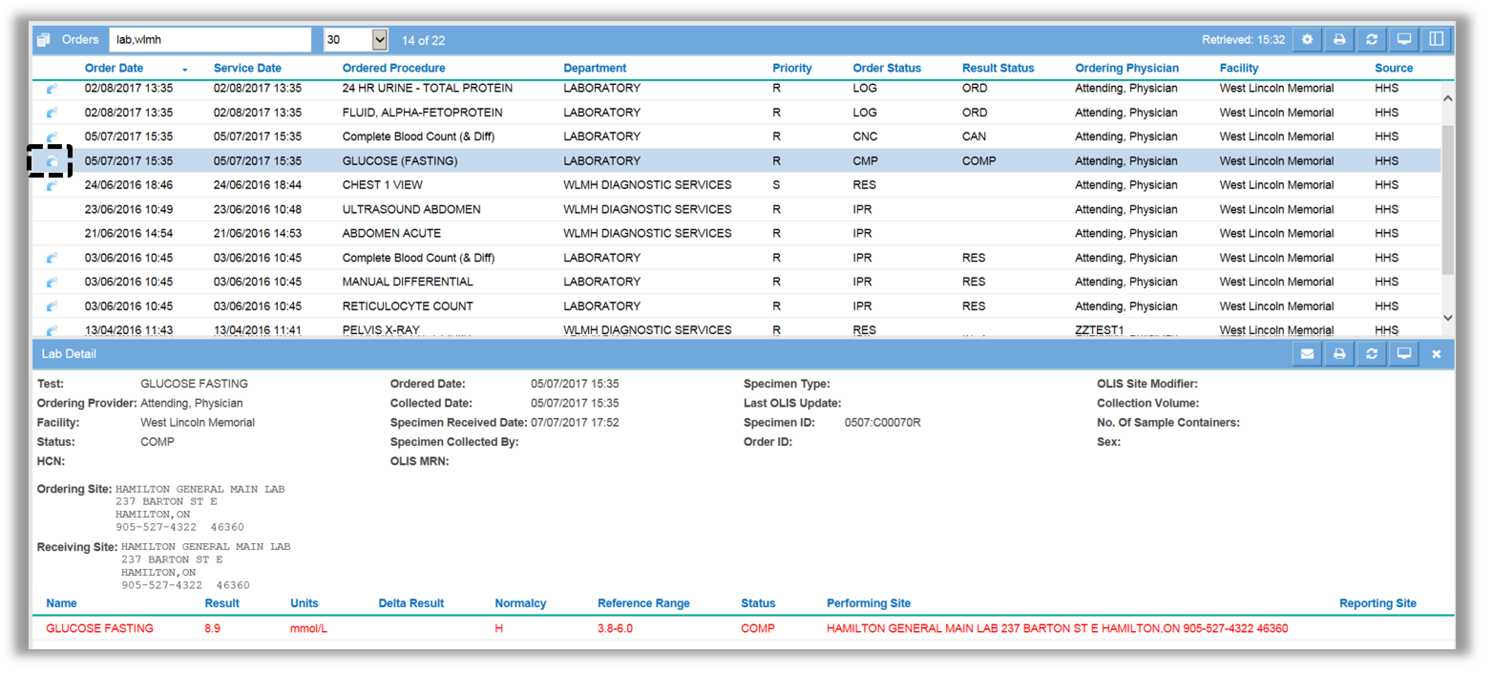Refresh the Lab Detail panel

[x=1371, y=354]
